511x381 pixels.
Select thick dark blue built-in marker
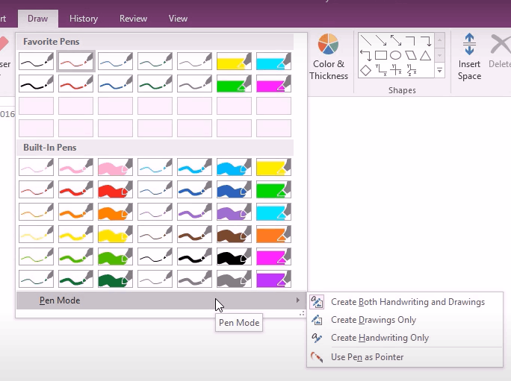click(234, 189)
